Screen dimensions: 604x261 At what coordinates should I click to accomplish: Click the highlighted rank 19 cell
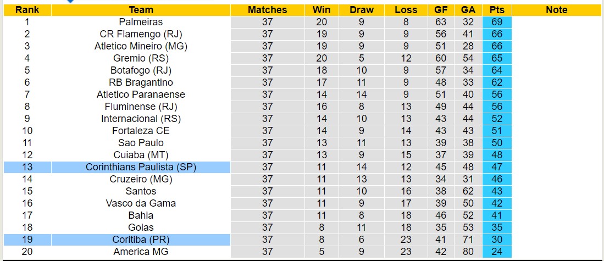pos(27,240)
